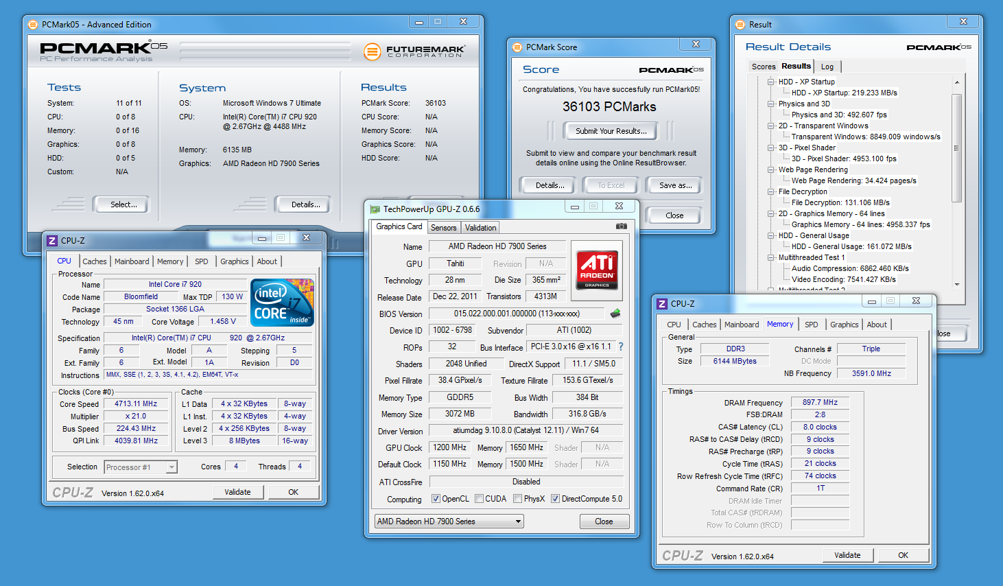Open the Log tab in Result Details
1003x586 pixels.
point(827,67)
